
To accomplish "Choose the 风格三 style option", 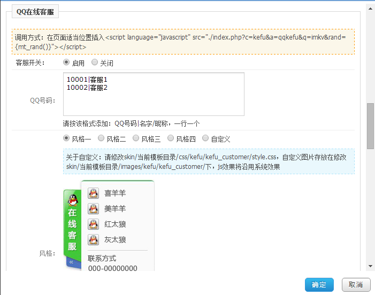I will (x=136, y=138).
